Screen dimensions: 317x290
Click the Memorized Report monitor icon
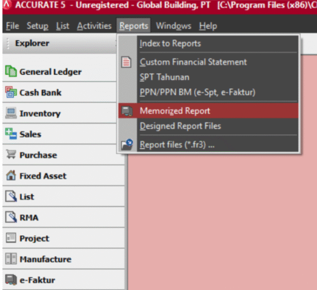pyautogui.click(x=127, y=111)
